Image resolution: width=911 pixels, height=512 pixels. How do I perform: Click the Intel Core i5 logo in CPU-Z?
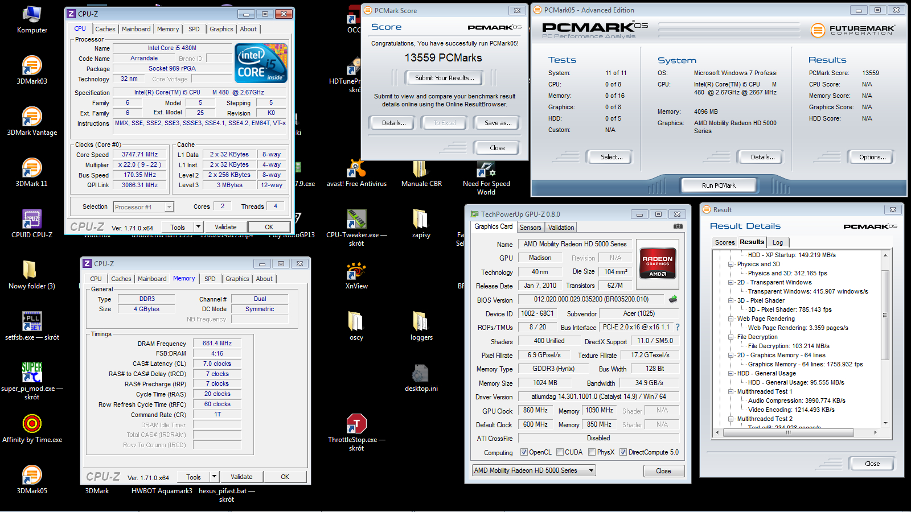point(261,63)
